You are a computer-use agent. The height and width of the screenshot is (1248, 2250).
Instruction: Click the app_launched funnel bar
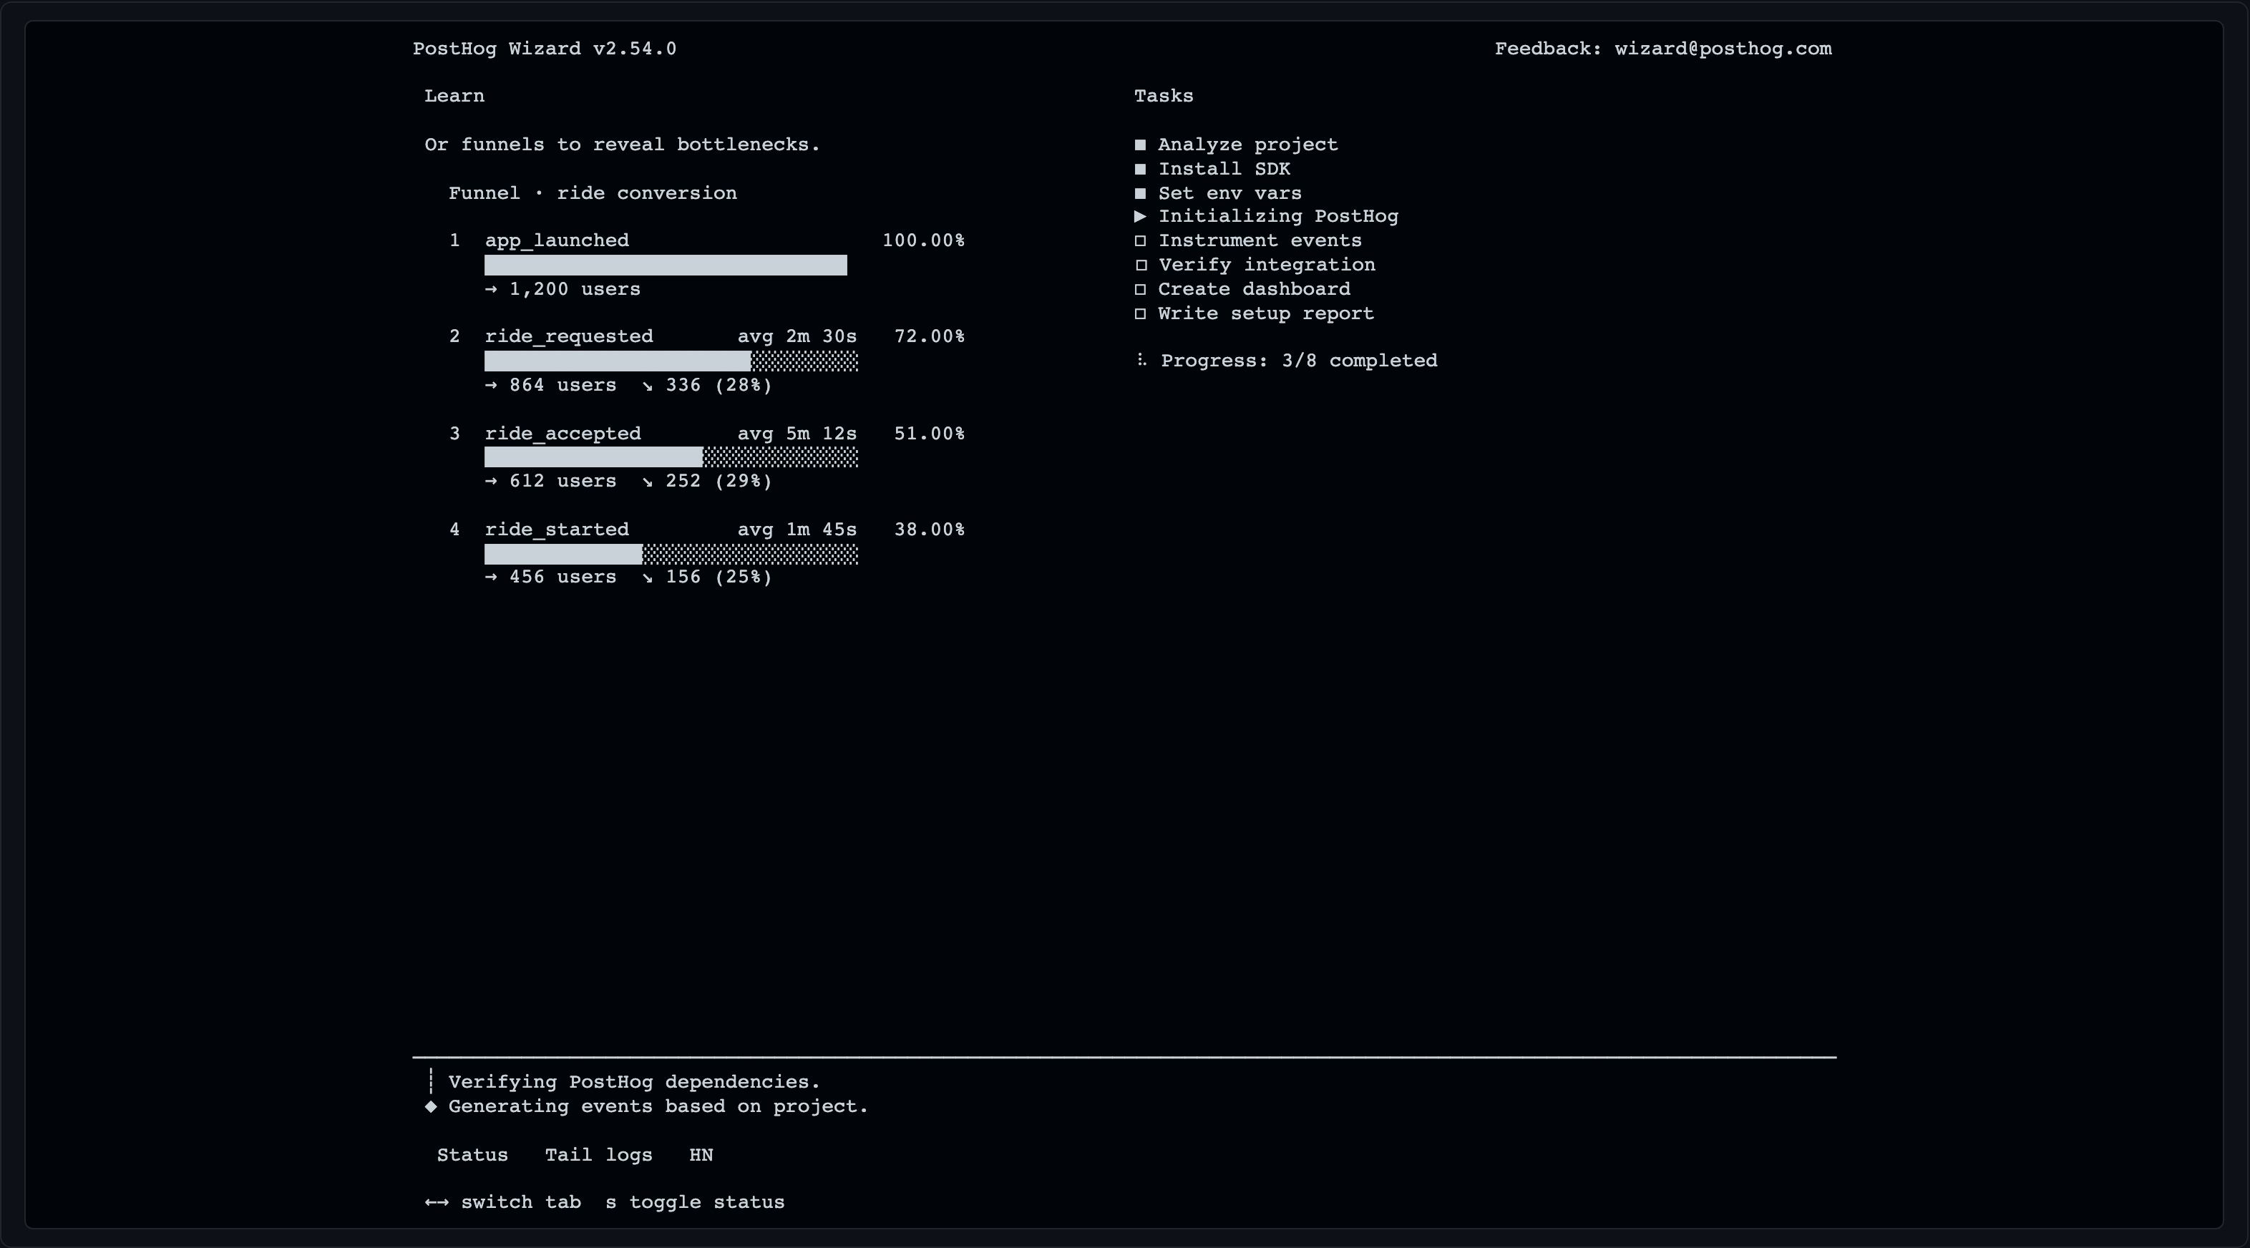coord(666,265)
